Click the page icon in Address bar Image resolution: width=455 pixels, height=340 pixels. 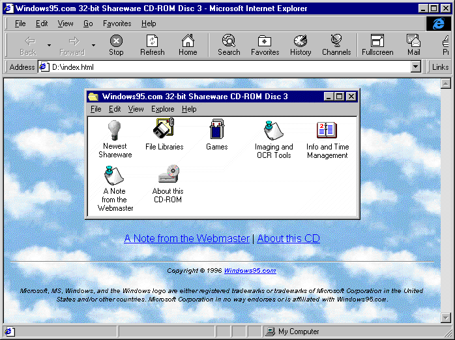pyautogui.click(x=44, y=67)
